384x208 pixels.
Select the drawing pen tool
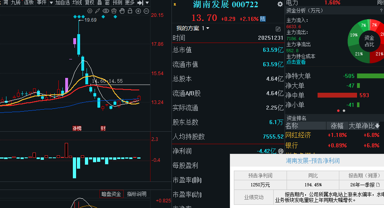click(97, 11)
